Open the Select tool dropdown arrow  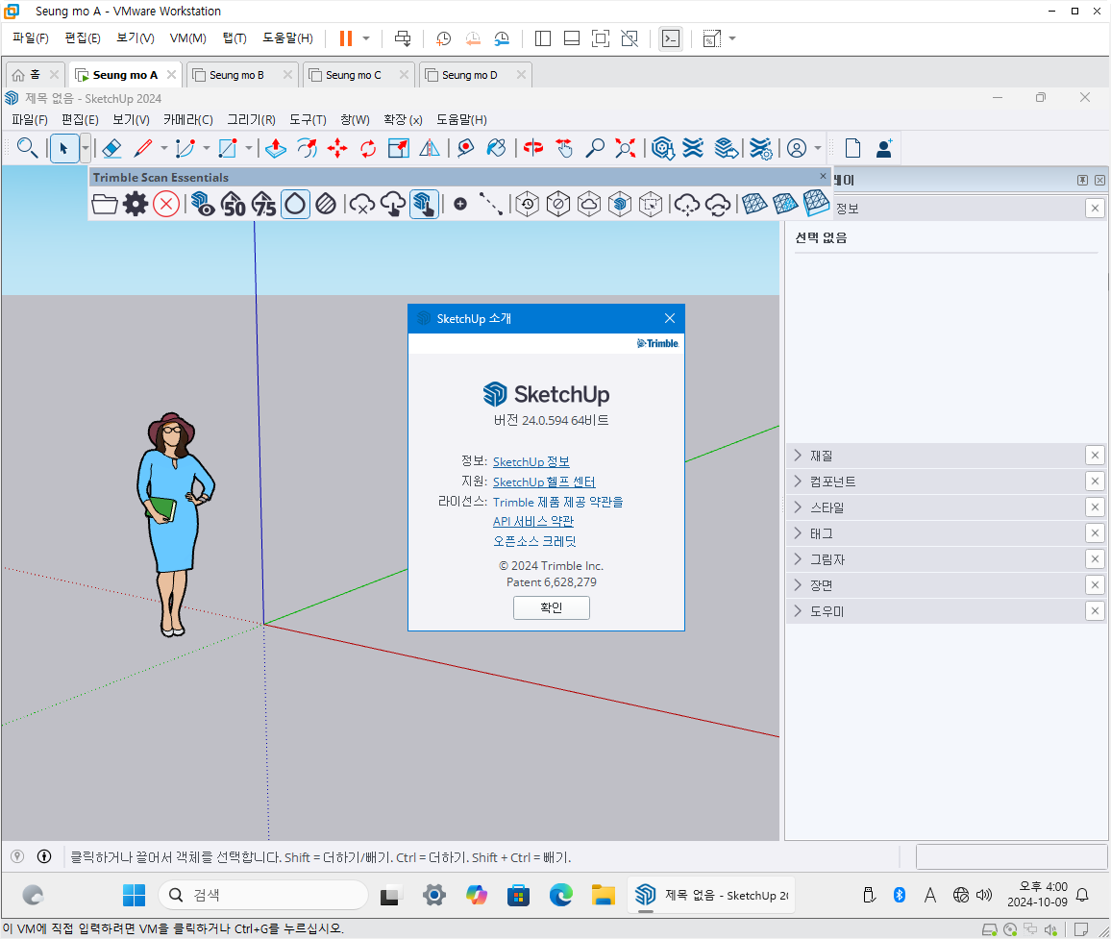pyautogui.click(x=85, y=148)
